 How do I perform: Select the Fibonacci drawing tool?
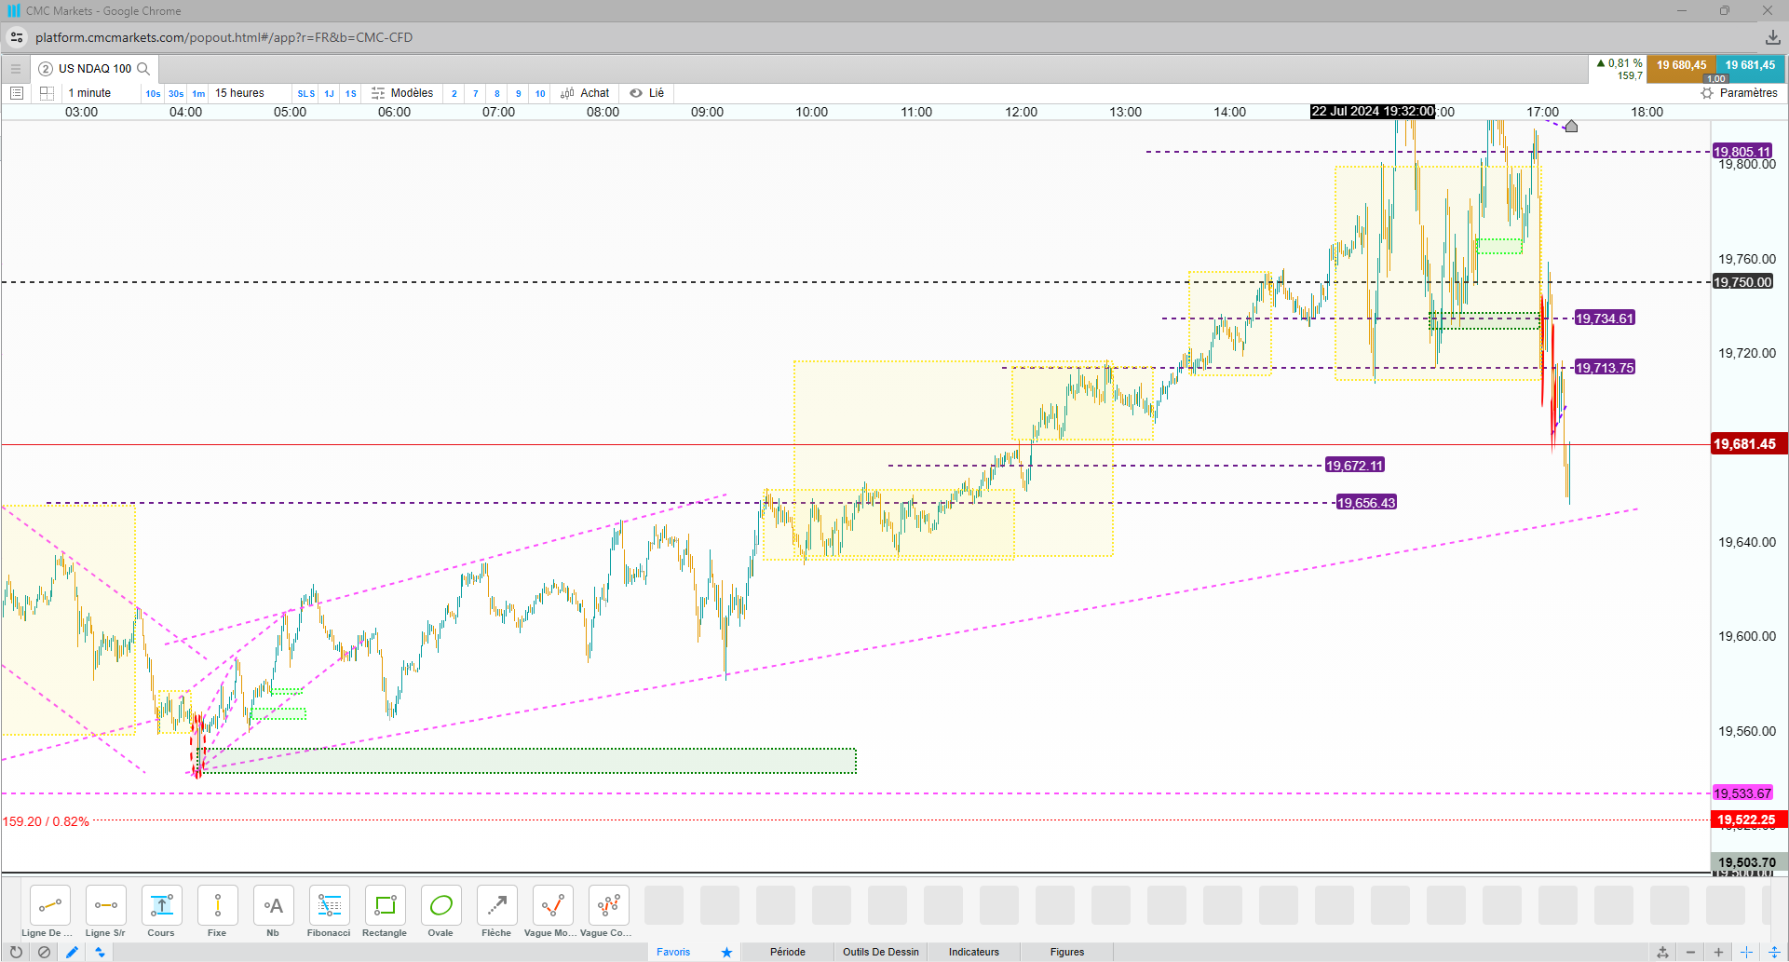329,912
